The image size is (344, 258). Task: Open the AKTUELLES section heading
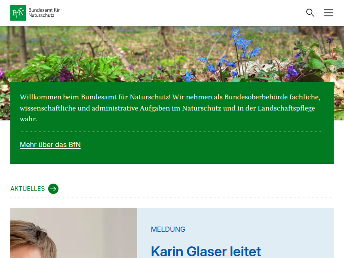pos(28,189)
